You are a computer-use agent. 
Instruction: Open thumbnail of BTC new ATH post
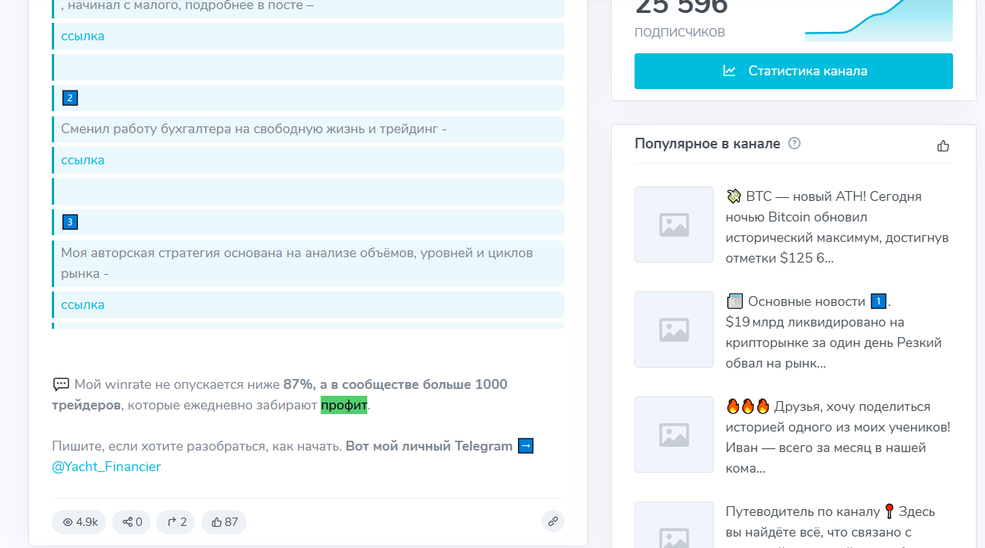(673, 225)
